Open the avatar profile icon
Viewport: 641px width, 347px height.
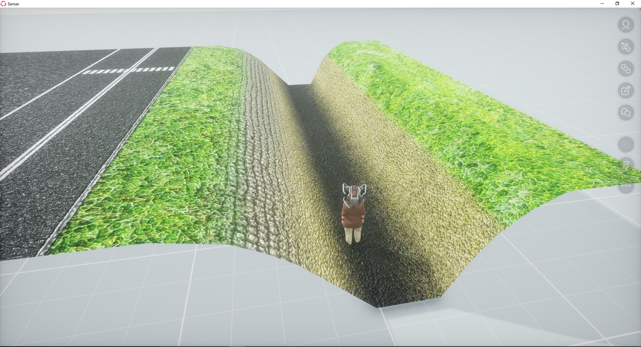coord(626,25)
